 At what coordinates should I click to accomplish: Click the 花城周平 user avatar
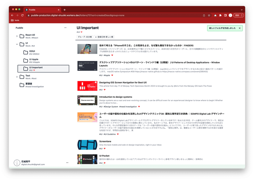tap(17, 163)
